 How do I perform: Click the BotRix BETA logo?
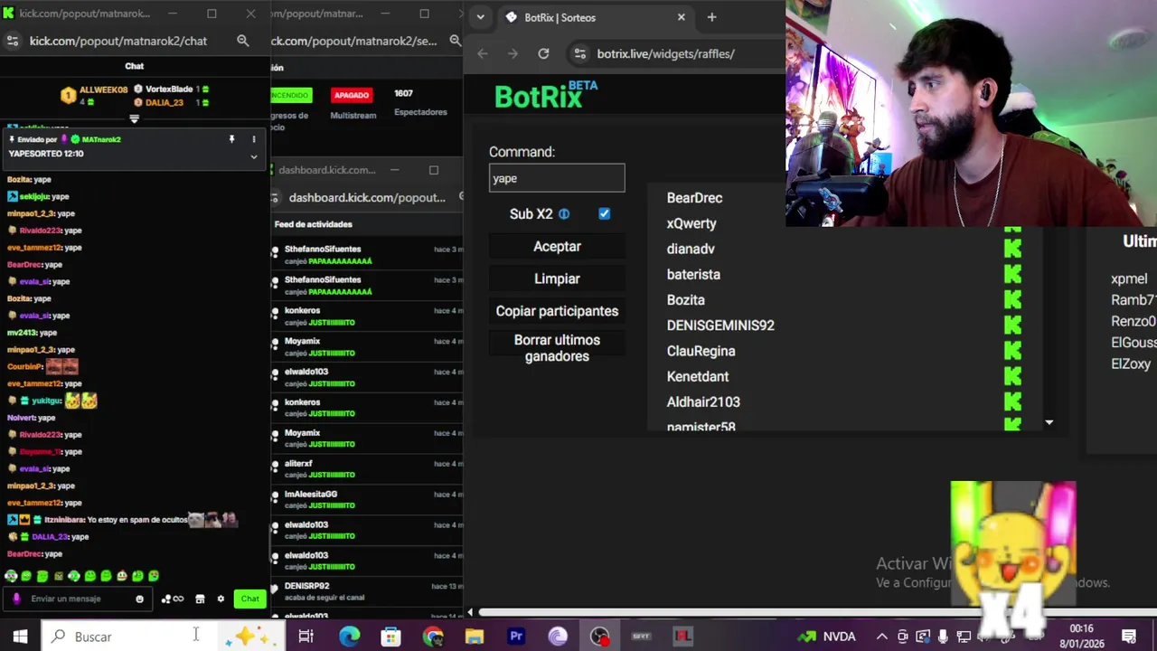tap(546, 94)
